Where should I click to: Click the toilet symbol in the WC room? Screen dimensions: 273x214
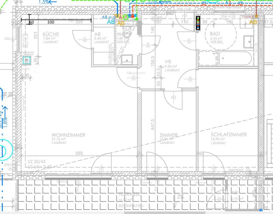click(x=128, y=33)
